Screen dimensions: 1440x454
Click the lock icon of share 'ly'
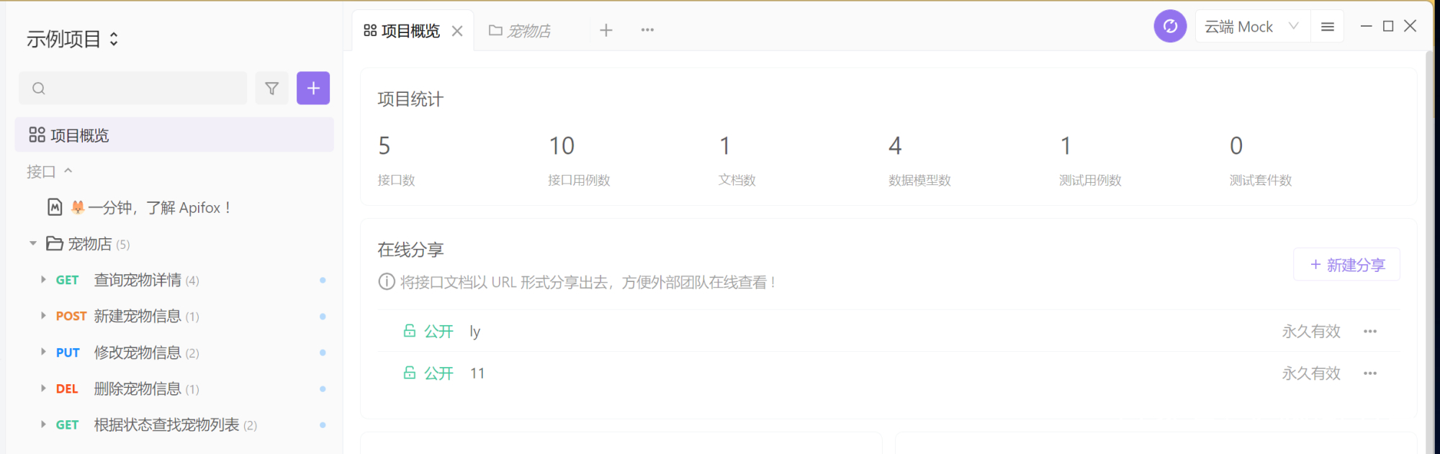410,331
